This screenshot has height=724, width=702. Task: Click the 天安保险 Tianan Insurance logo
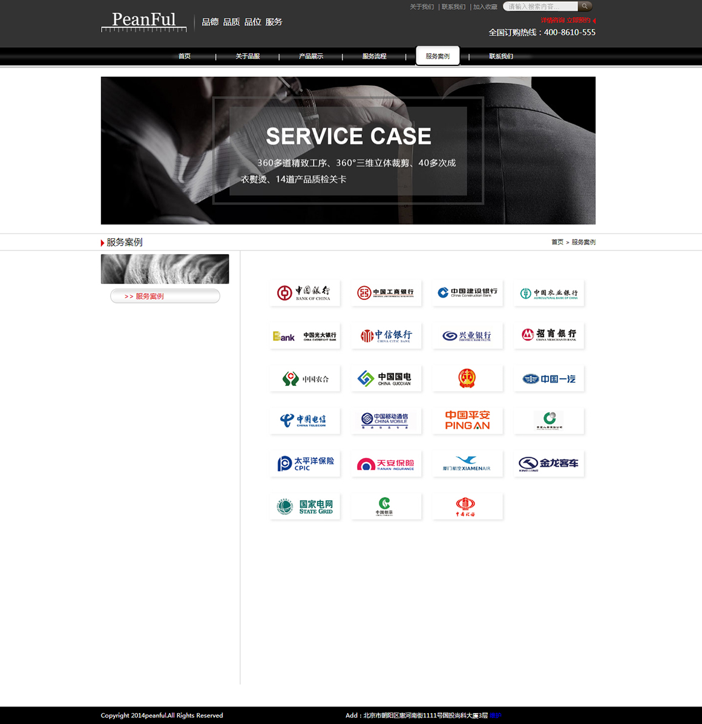[x=386, y=463]
